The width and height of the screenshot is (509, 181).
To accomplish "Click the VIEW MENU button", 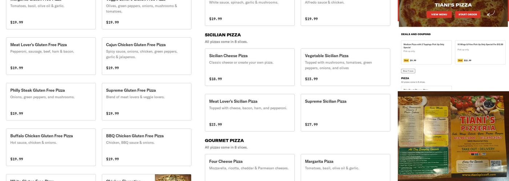I will [439, 14].
